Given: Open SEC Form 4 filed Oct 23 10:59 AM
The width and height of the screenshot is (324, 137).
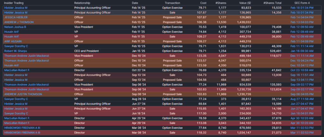Looking at the screenshot, I should [302, 70].
